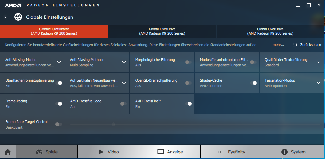This screenshot has height=159, width=325.
Task: Click the gamepad icon on Spiele
Action: [39, 152]
